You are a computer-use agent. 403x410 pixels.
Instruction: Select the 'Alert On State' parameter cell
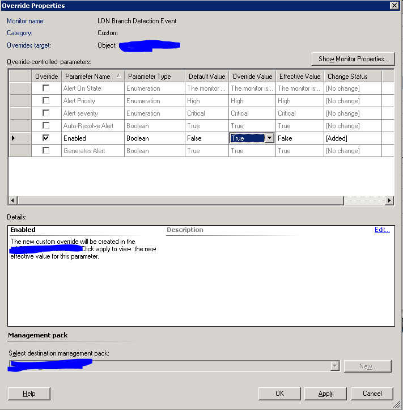93,88
